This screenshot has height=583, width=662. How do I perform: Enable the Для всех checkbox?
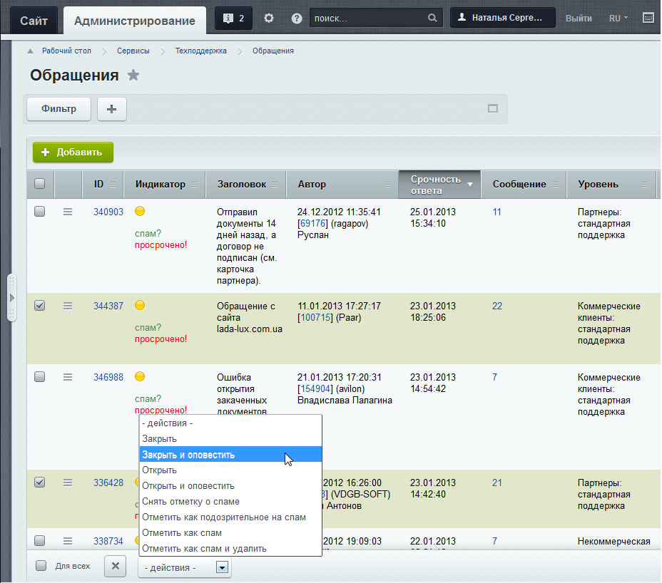click(x=41, y=566)
